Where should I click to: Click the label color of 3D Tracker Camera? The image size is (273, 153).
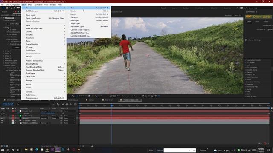click(x=13, y=121)
